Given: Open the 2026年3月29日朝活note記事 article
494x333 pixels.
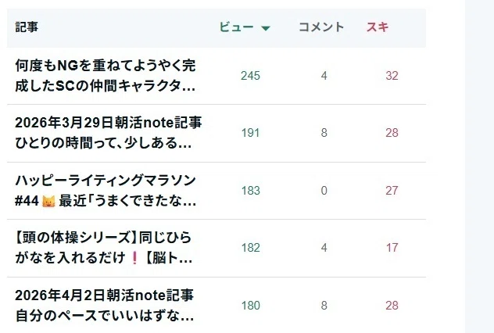Looking at the screenshot, I should pyautogui.click(x=109, y=133).
